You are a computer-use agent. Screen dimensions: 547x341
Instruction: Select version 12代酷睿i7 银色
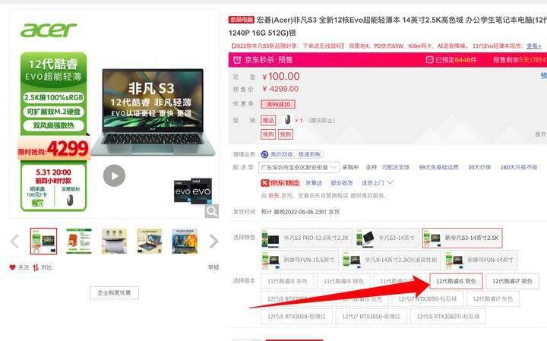pos(512,281)
